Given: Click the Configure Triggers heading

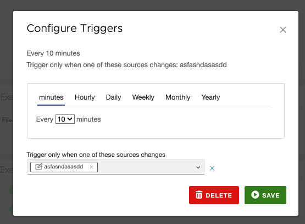Looking at the screenshot, I should click(75, 29).
